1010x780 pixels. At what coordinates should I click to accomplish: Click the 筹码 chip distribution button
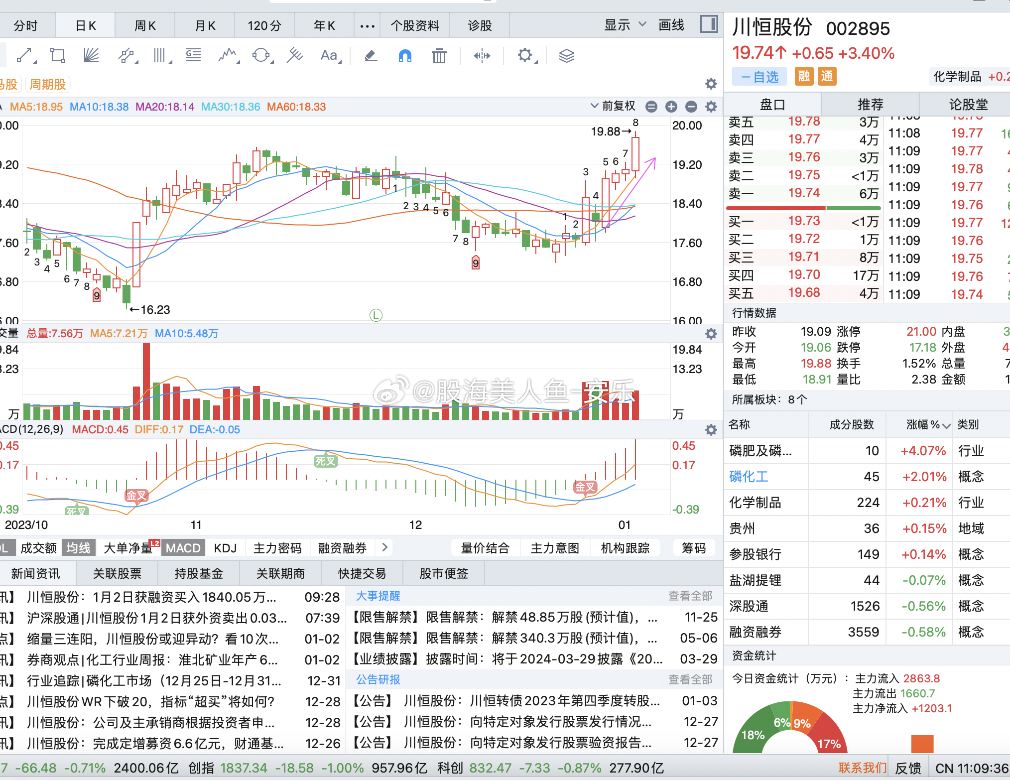[694, 548]
